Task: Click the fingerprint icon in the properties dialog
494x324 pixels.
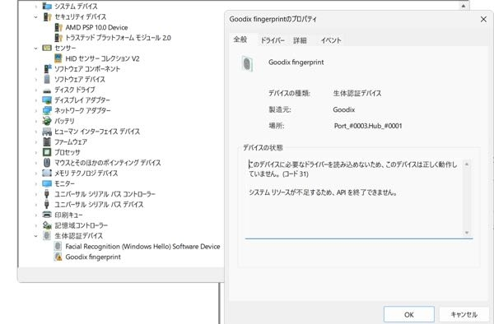Action: pos(247,64)
